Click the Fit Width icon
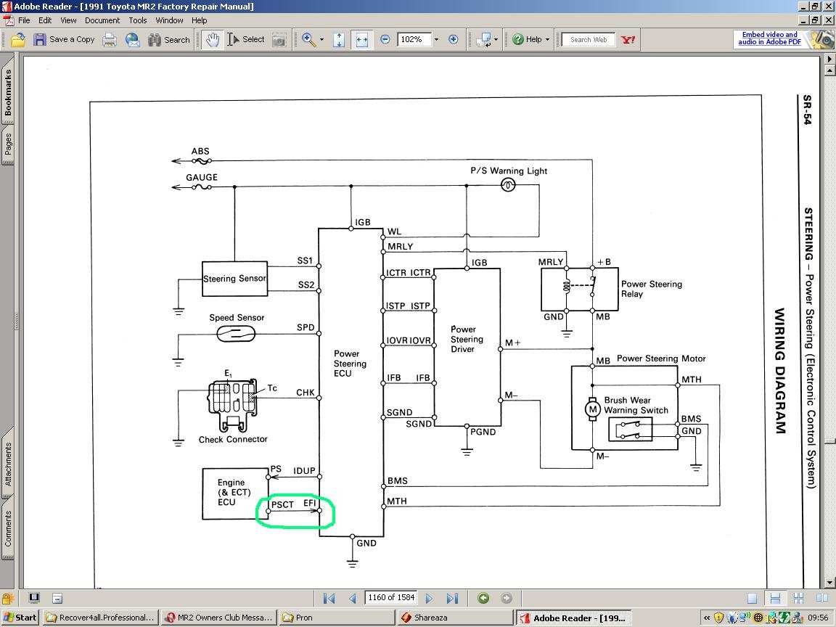 361,40
